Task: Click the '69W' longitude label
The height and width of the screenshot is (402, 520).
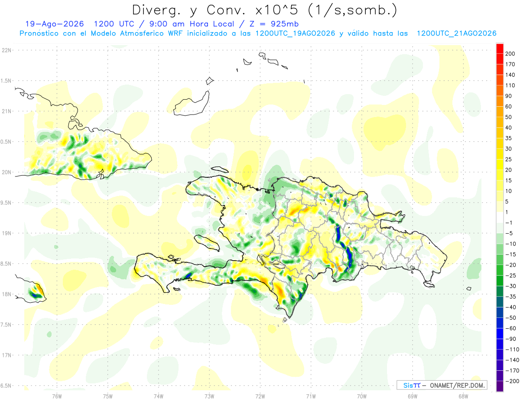Action: click(x=413, y=395)
